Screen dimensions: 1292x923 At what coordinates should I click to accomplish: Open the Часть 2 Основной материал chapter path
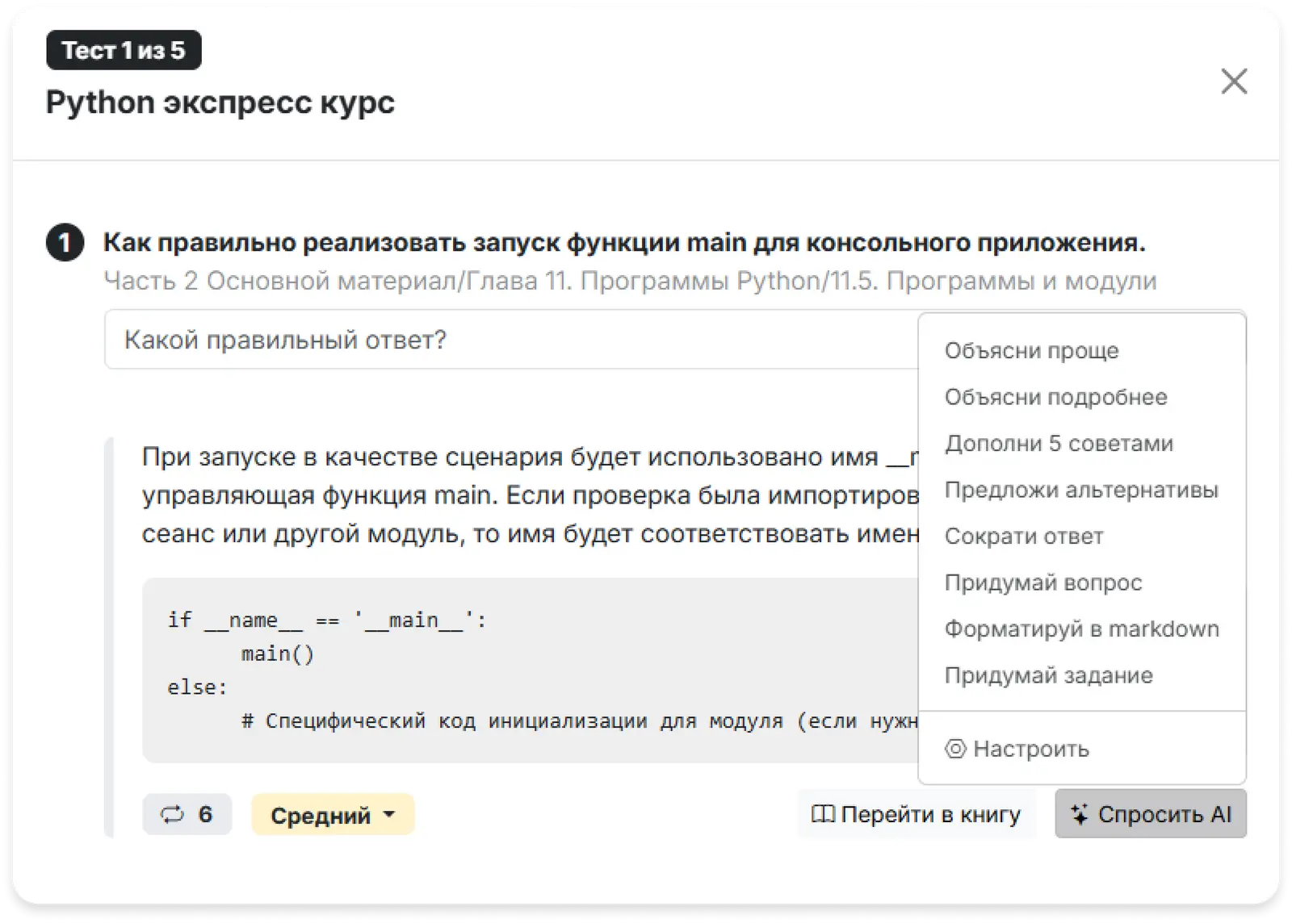tap(630, 281)
